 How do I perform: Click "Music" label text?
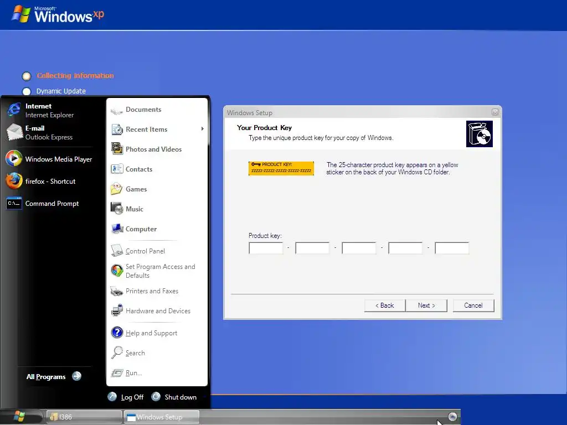[x=135, y=209]
